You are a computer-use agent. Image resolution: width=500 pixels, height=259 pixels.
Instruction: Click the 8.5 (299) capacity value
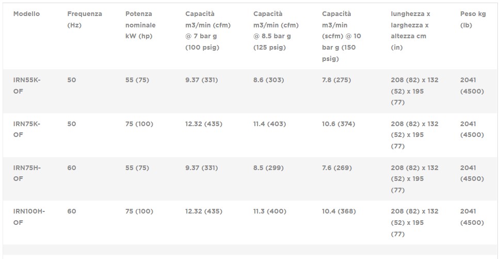pyautogui.click(x=269, y=168)
